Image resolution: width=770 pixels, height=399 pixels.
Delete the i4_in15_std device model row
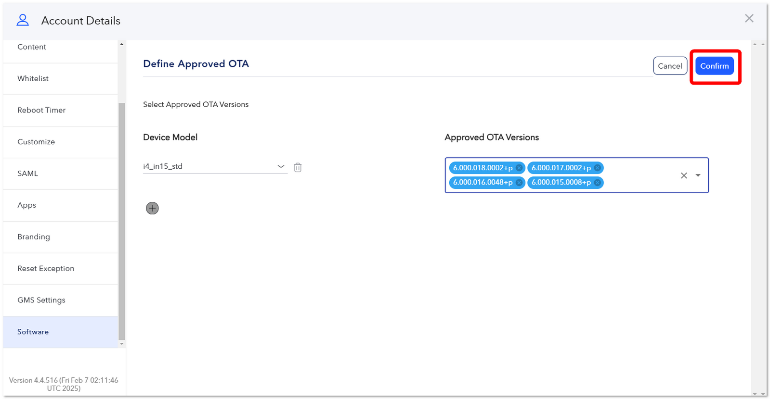pyautogui.click(x=298, y=167)
